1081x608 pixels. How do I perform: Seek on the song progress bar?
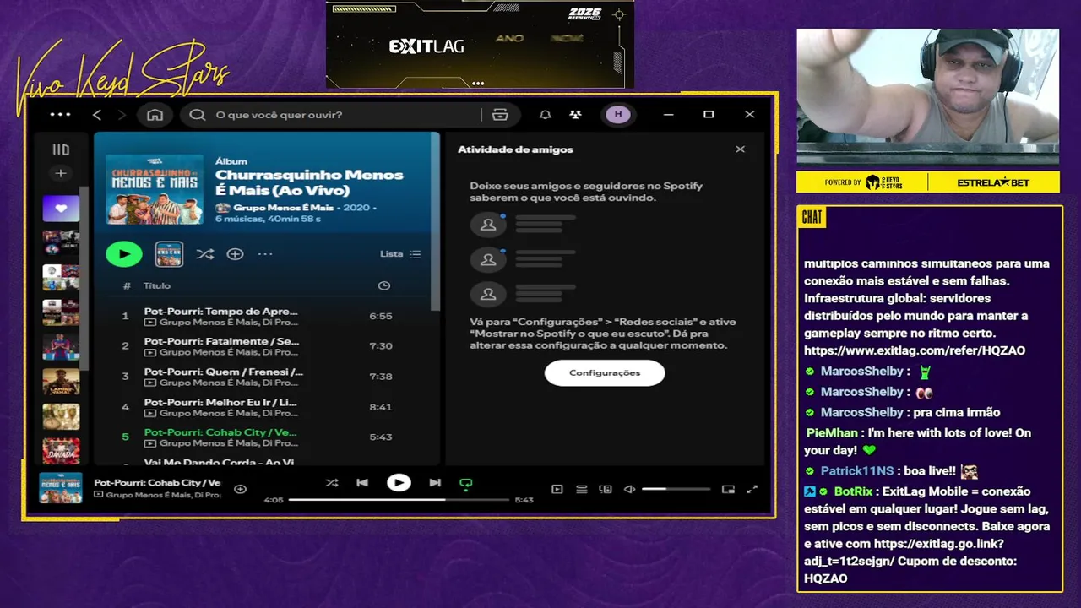pos(399,500)
